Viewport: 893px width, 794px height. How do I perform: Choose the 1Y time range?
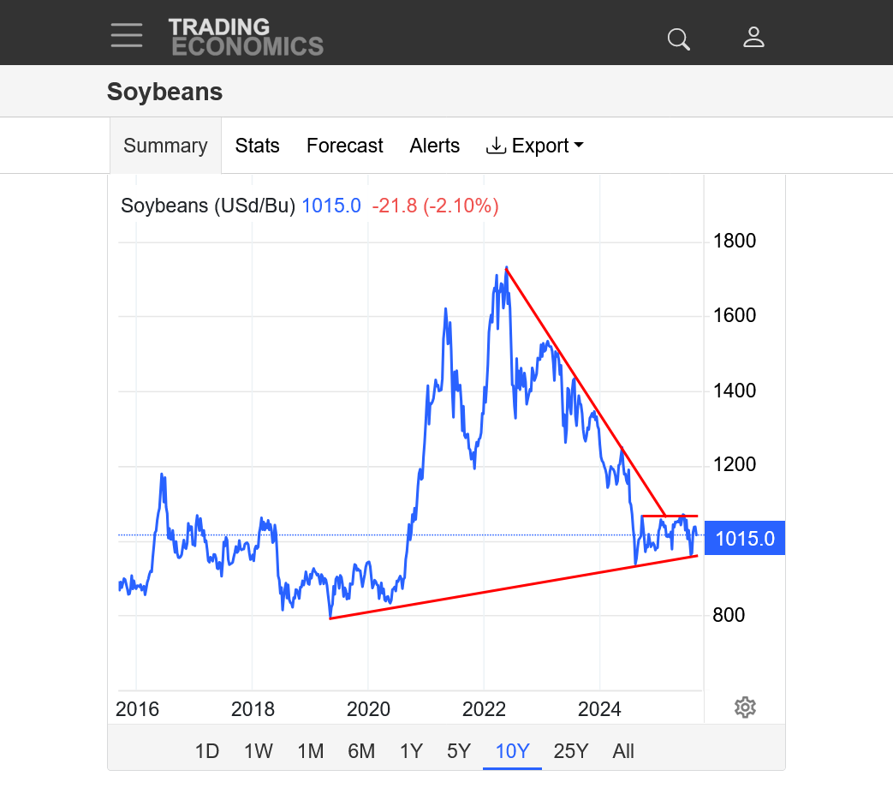coord(411,751)
